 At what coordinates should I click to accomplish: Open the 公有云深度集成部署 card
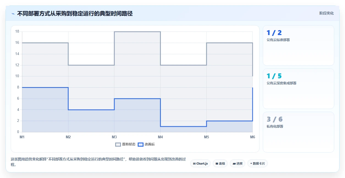tap(299, 89)
